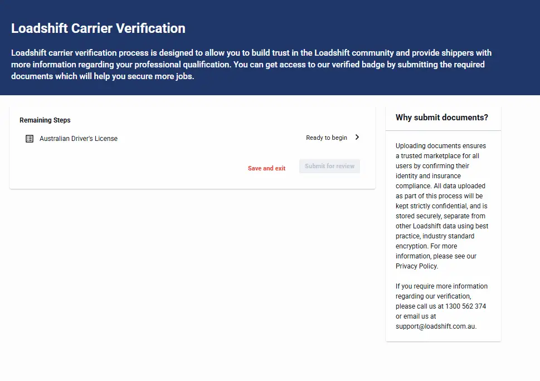The height and width of the screenshot is (381, 540).
Task: Click the 'Why submit documents?' heading
Action: coord(441,118)
